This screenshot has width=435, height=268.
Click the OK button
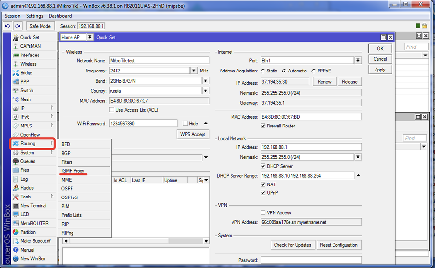point(380,48)
